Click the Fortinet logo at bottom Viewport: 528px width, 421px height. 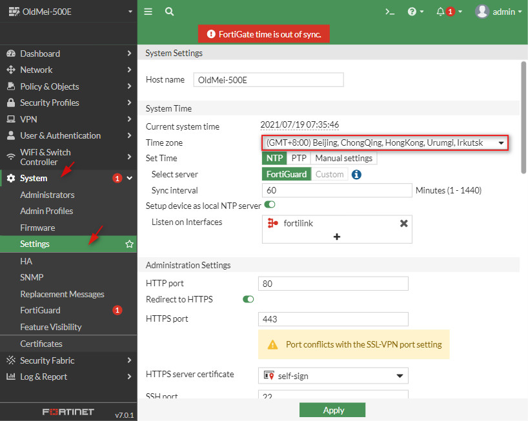tap(68, 412)
